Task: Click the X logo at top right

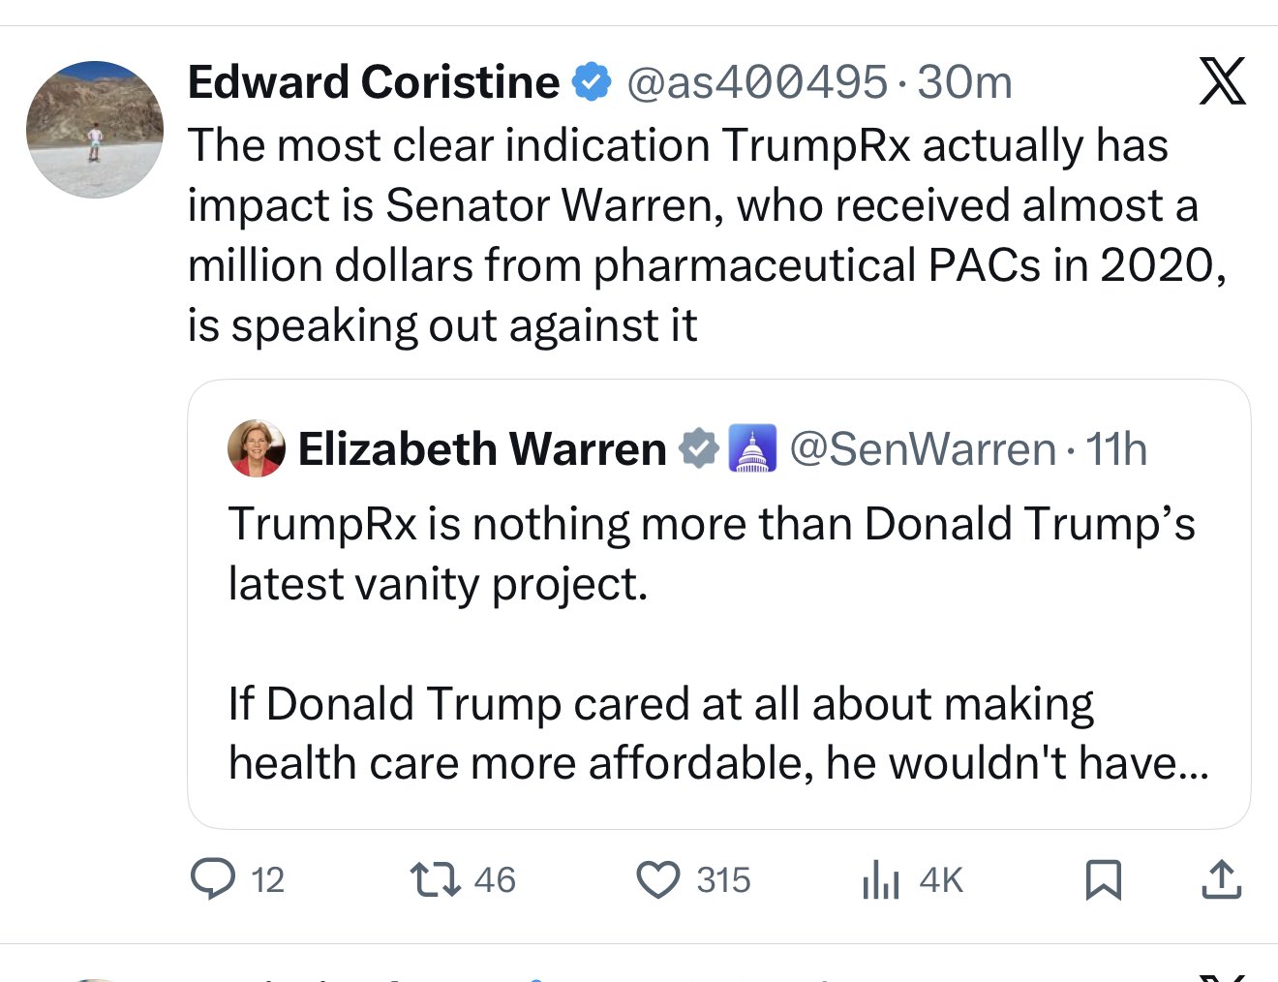Action: pyautogui.click(x=1222, y=80)
